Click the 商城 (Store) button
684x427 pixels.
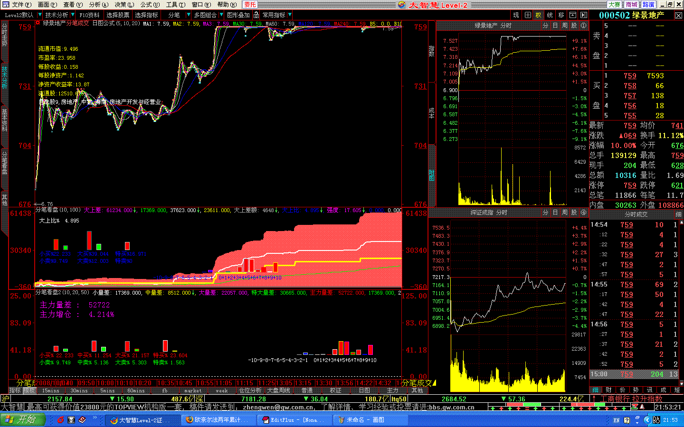pyautogui.click(x=631, y=5)
